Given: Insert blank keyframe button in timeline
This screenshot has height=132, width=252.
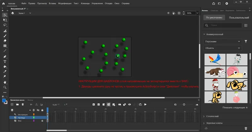Looking at the screenshot, I should 99,104.
